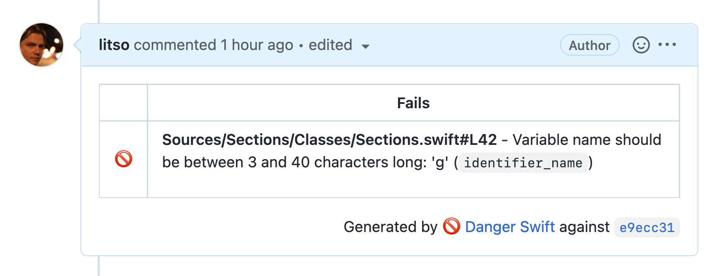Follow the Danger Swift link
The height and width of the screenshot is (276, 713).
pos(510,227)
